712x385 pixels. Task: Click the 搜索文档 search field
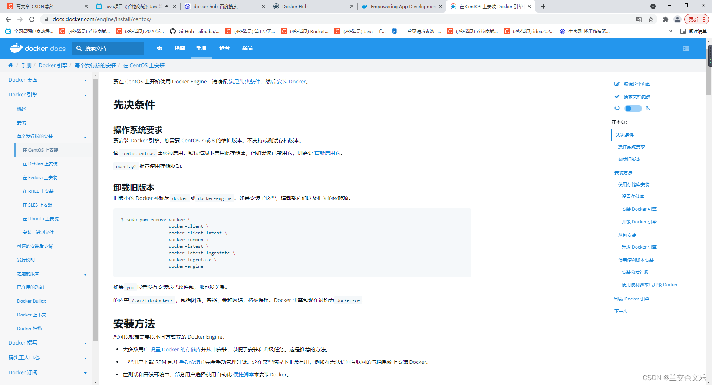108,48
